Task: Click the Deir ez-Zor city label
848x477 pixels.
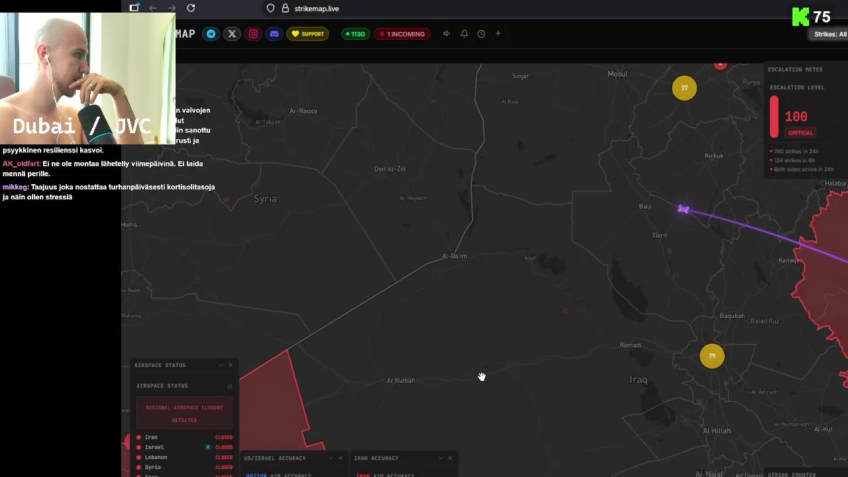Action: click(390, 169)
